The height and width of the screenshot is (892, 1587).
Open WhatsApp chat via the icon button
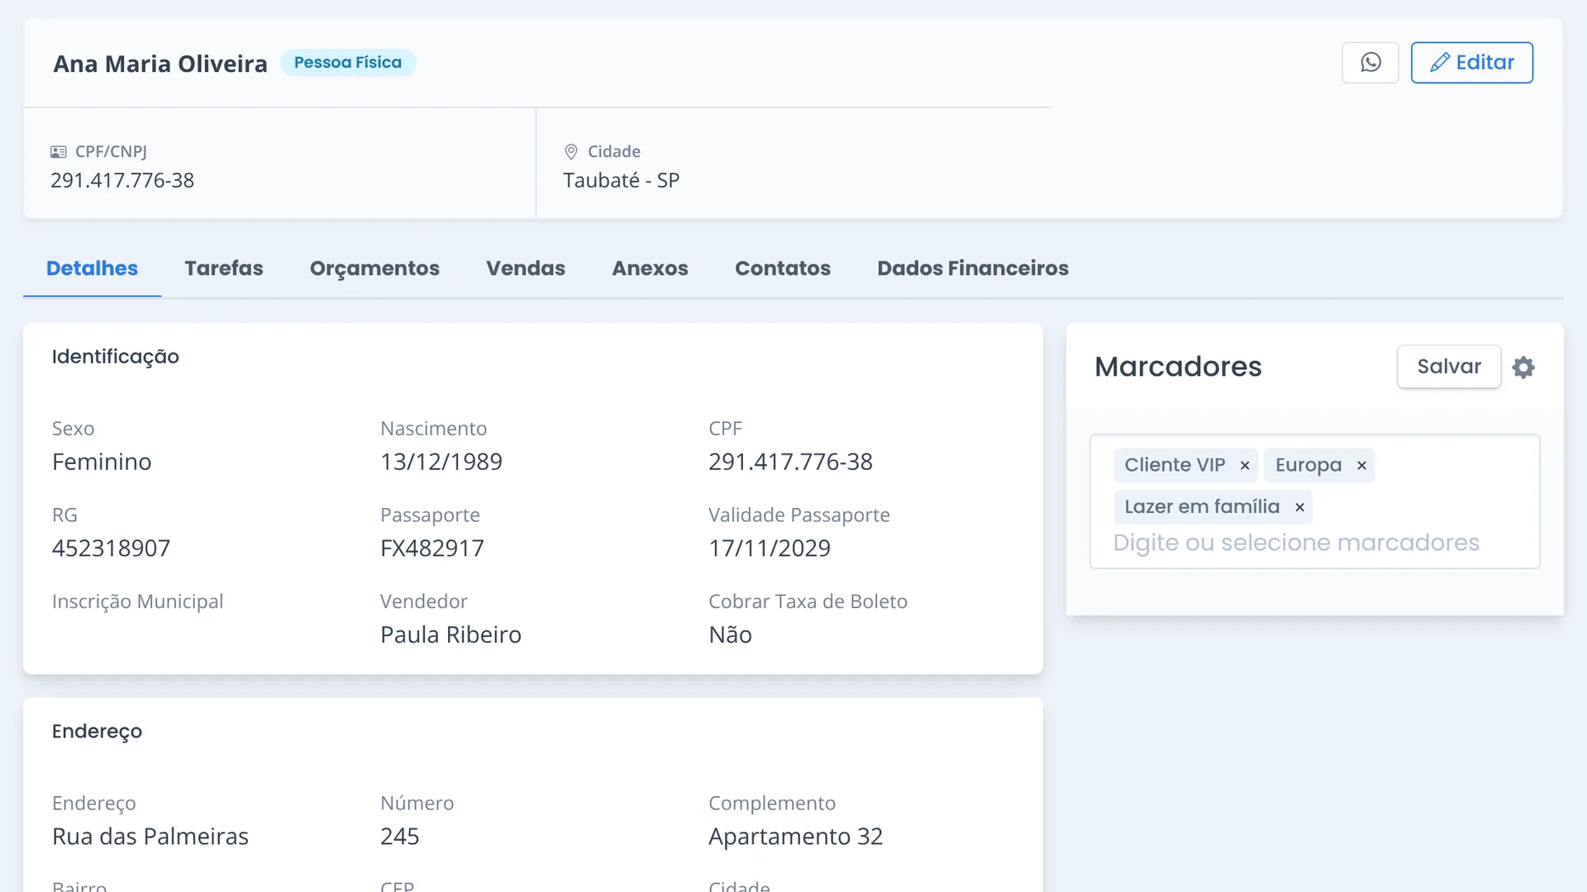pyautogui.click(x=1370, y=63)
